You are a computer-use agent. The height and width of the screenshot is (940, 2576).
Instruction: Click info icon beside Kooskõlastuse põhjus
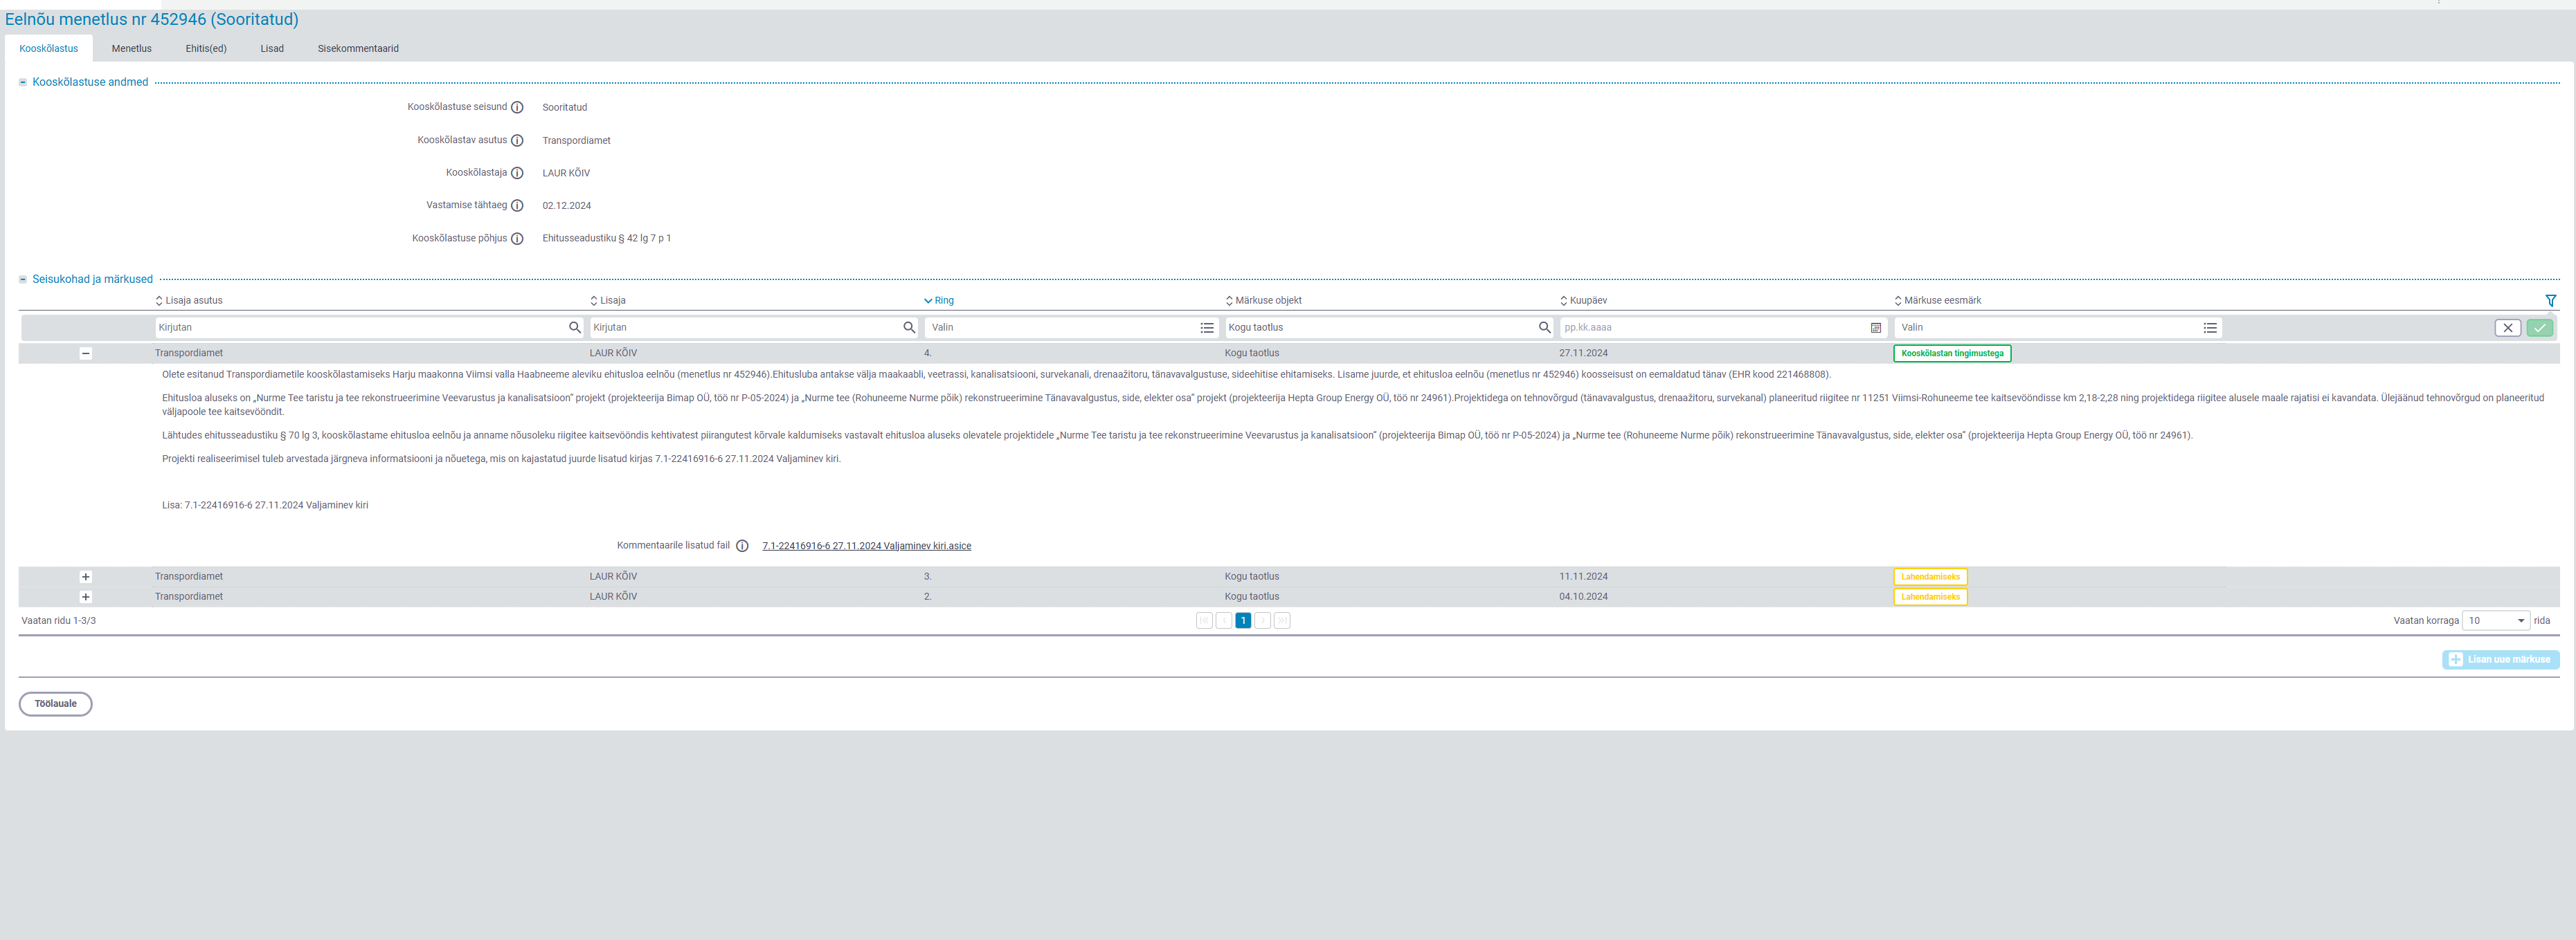tap(517, 239)
